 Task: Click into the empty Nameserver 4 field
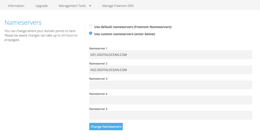[171, 100]
